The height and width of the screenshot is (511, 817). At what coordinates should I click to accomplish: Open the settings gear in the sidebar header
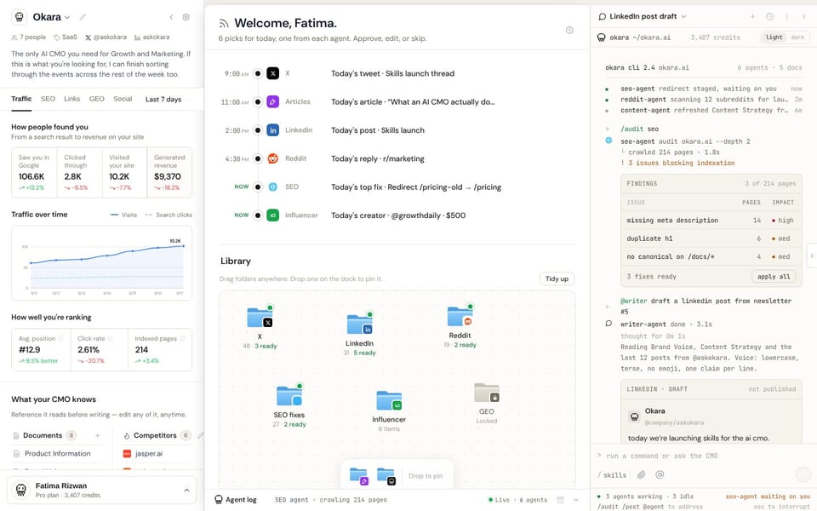click(x=186, y=17)
